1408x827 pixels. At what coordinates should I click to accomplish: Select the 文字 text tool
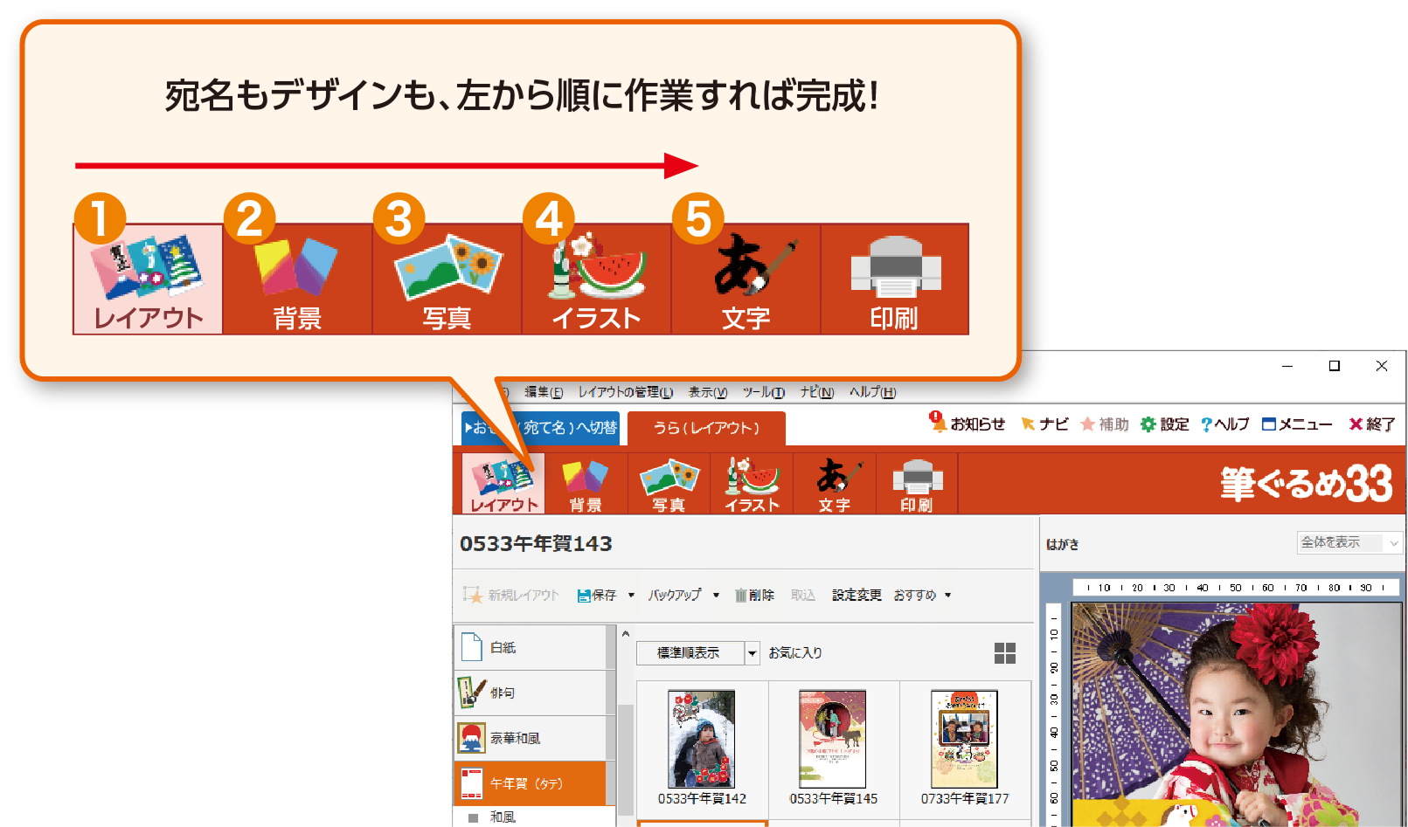coord(834,483)
